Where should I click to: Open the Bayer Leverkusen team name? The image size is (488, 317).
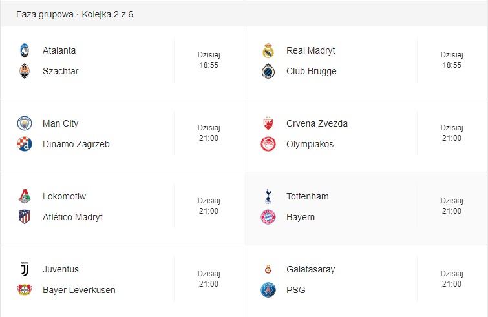(x=79, y=290)
